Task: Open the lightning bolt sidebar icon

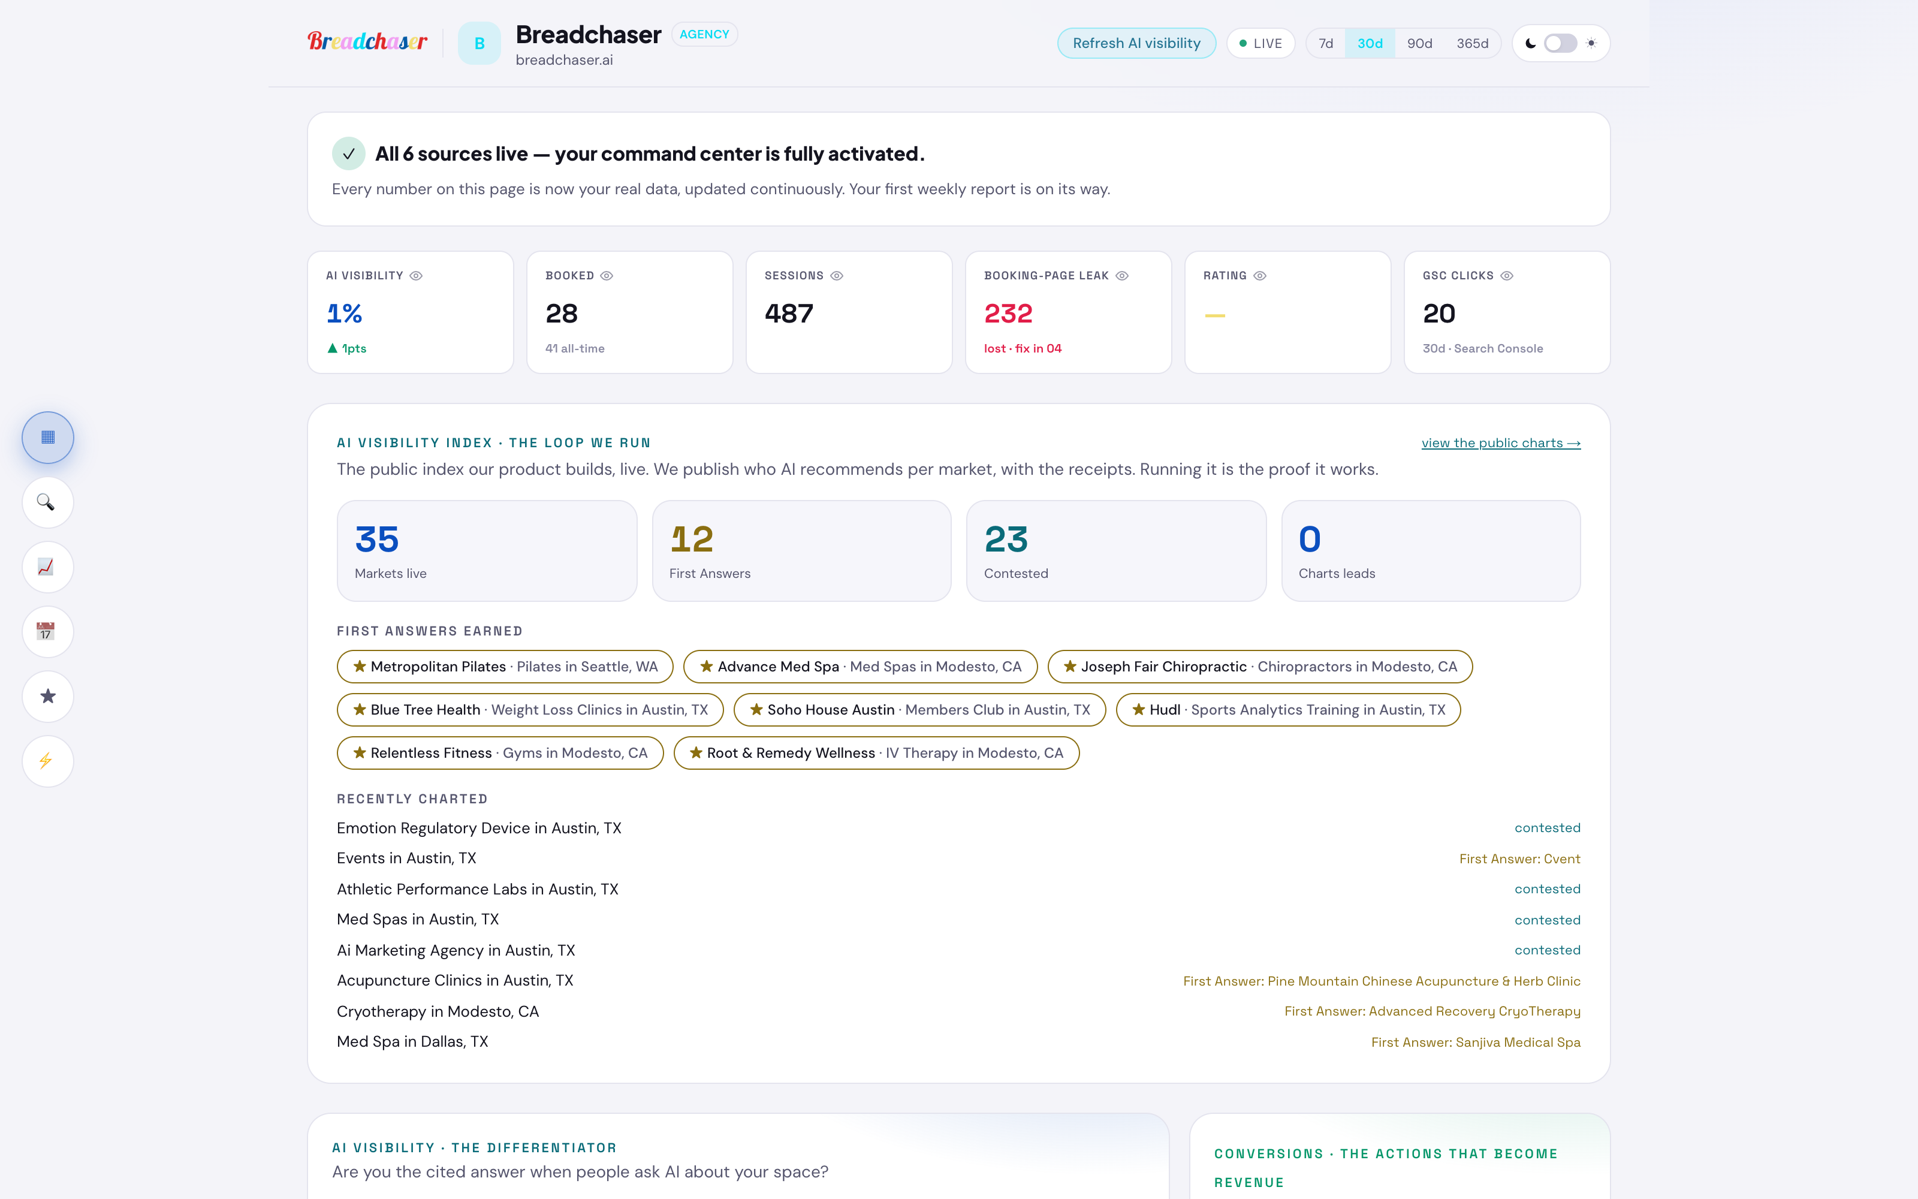Action: pos(47,761)
